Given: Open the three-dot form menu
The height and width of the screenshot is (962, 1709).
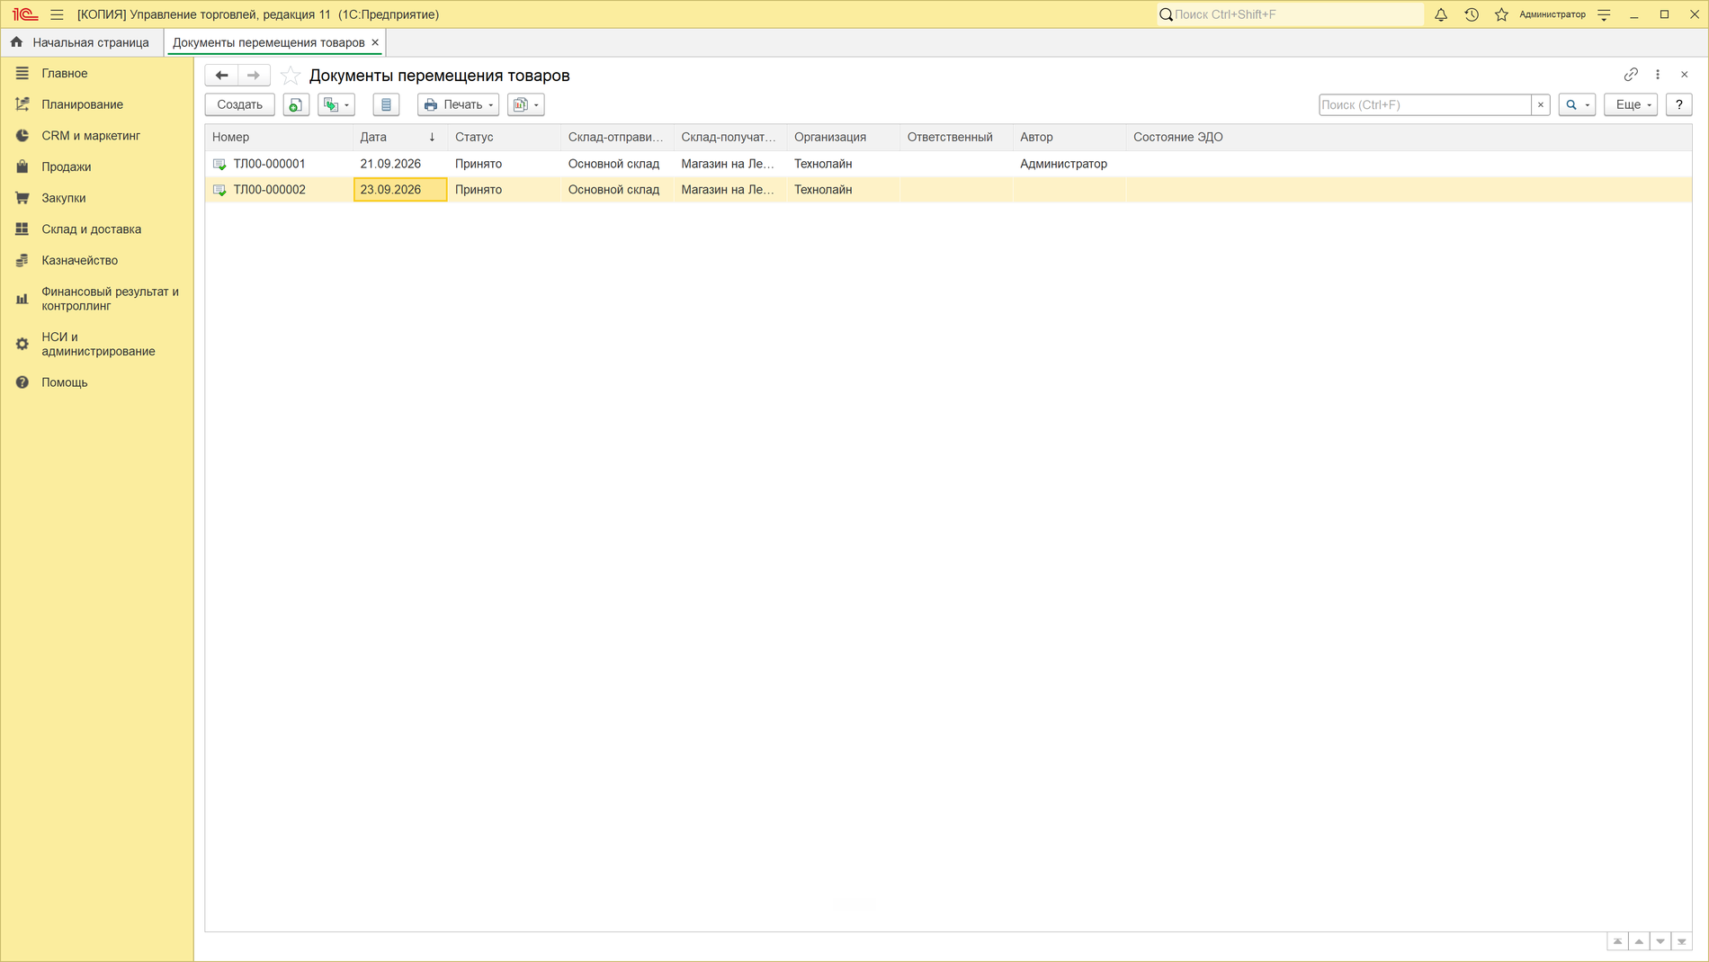Looking at the screenshot, I should tap(1658, 75).
